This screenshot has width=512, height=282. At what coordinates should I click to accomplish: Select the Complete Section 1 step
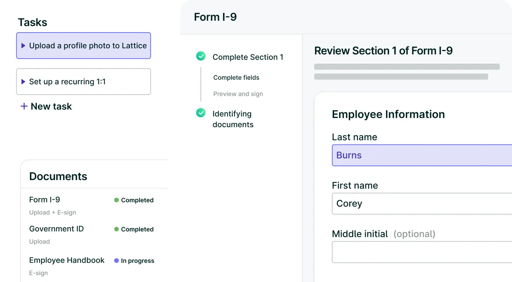point(248,57)
